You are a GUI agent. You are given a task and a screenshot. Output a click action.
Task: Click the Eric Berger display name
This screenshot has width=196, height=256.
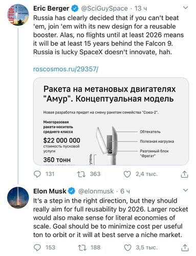click(x=51, y=8)
